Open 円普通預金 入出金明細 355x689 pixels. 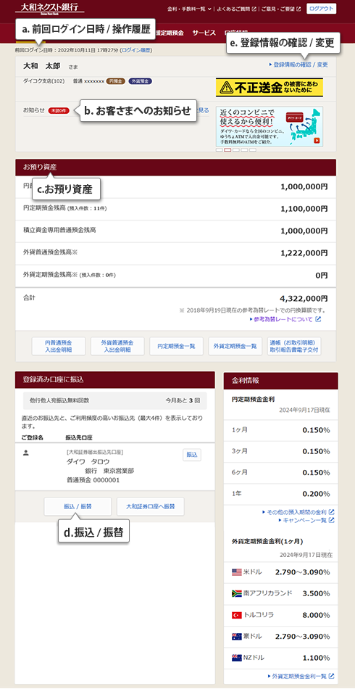click(59, 346)
